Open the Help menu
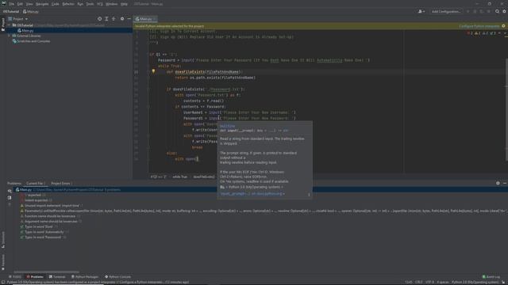Image resolution: width=508 pixels, height=285 pixels. point(124,4)
